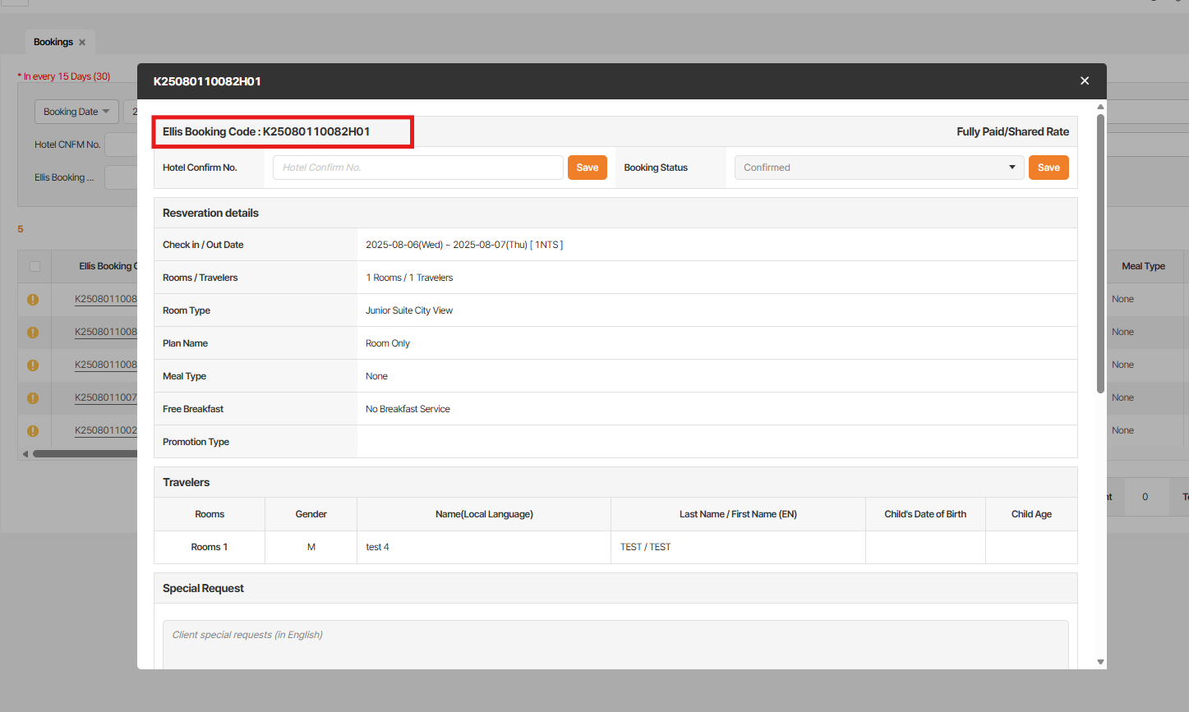Click the dialog scrollbar's down arrow
1189x712 pixels.
1100,662
